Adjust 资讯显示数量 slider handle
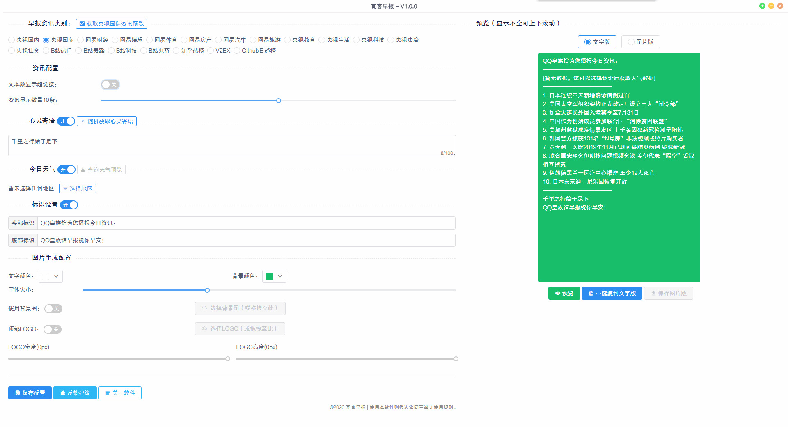The height and width of the screenshot is (427, 788). [x=279, y=101]
